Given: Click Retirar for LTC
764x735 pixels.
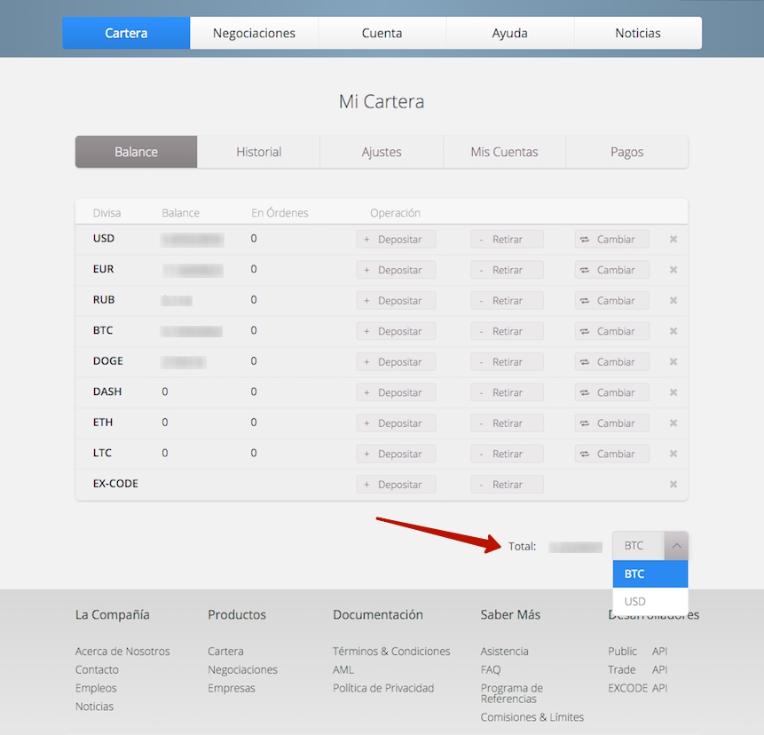Looking at the screenshot, I should point(507,454).
